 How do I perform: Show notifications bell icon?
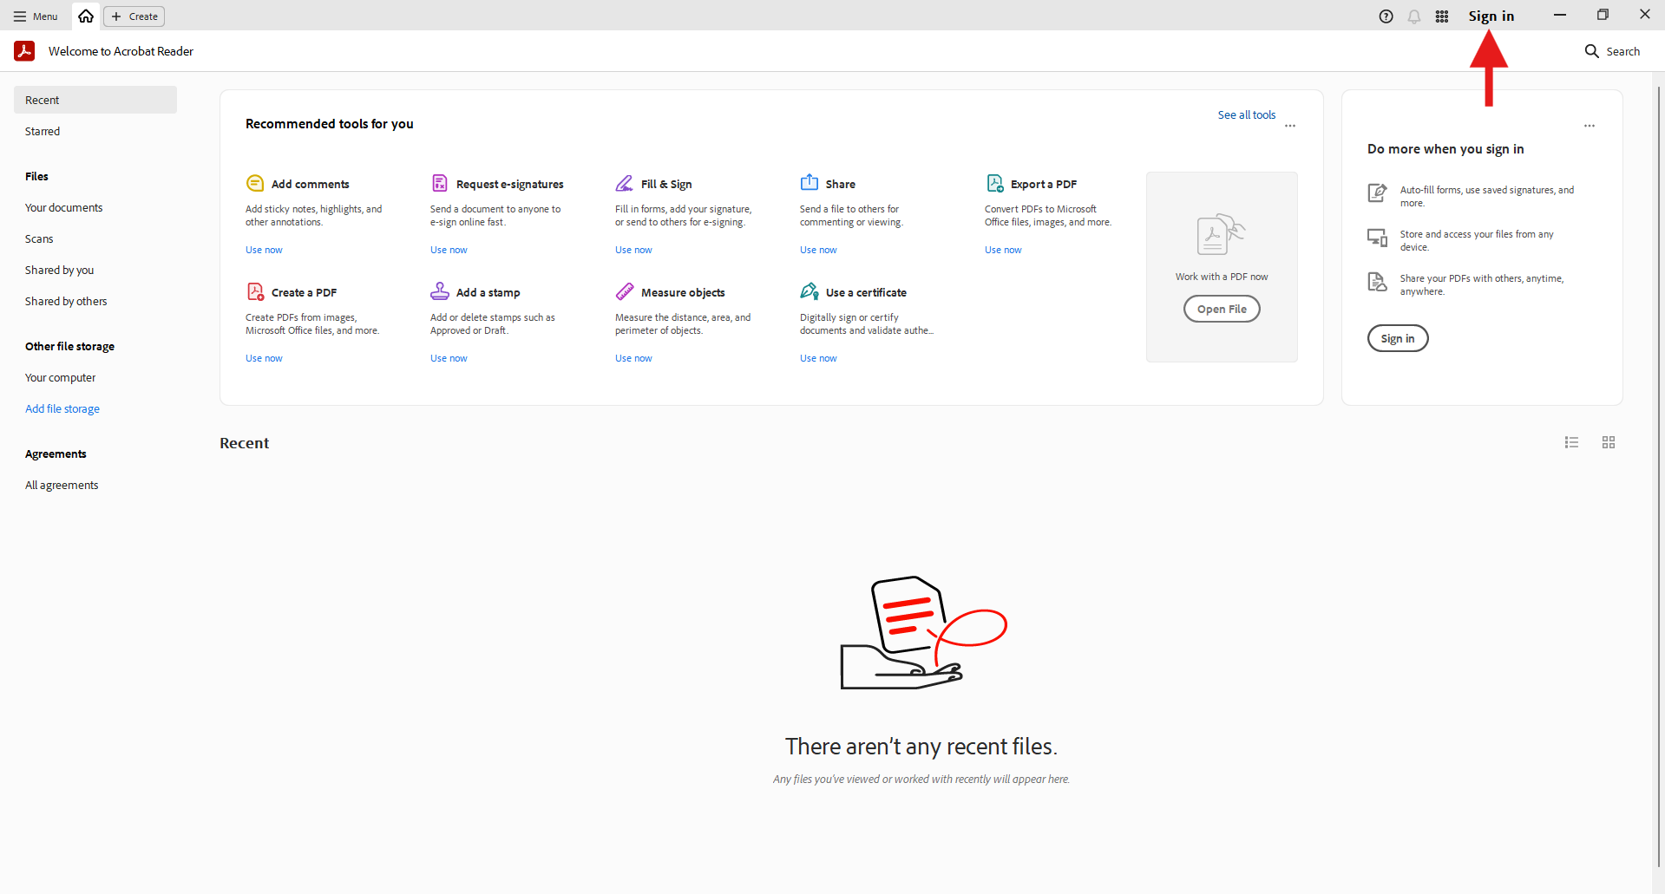coord(1414,16)
